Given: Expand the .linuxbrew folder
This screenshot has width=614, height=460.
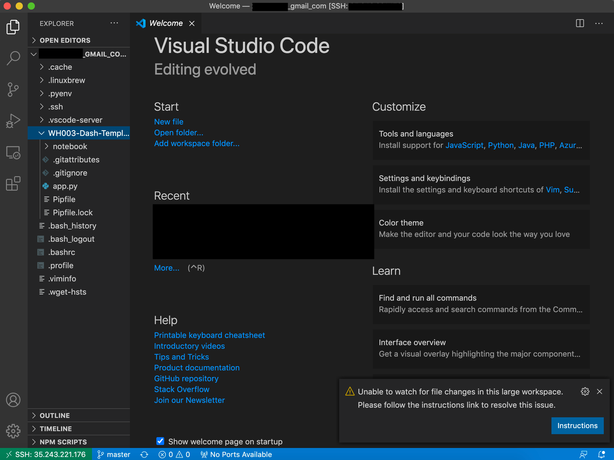Looking at the screenshot, I should [79, 80].
